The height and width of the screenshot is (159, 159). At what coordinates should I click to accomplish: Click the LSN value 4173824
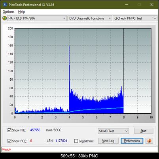(61, 141)
